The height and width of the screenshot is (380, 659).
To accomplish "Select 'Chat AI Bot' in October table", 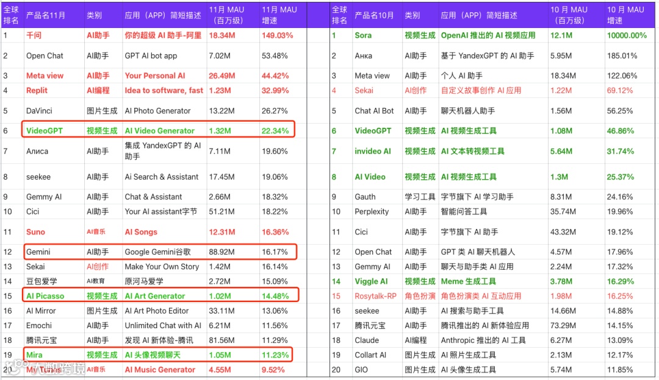I will coord(374,111).
